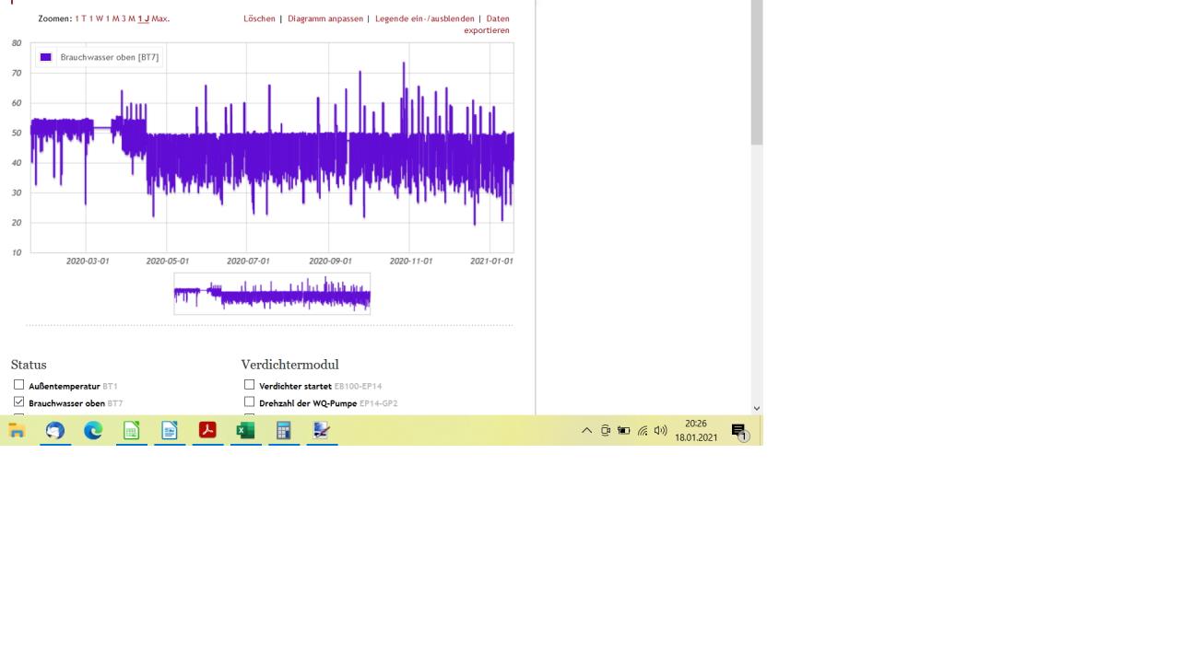Click the 2020-11-01 x-axis date label
Image resolution: width=1180 pixels, height=663 pixels.
coord(411,262)
